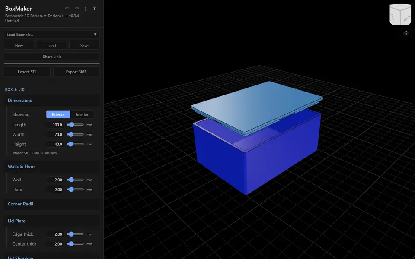Viewport: 415px width, 259px height.
Task: Collapse the Dimensions section
Action: pyautogui.click(x=51, y=101)
